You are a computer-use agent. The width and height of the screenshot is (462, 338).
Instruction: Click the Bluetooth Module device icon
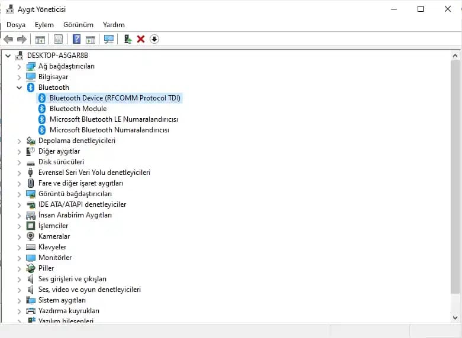(42, 109)
